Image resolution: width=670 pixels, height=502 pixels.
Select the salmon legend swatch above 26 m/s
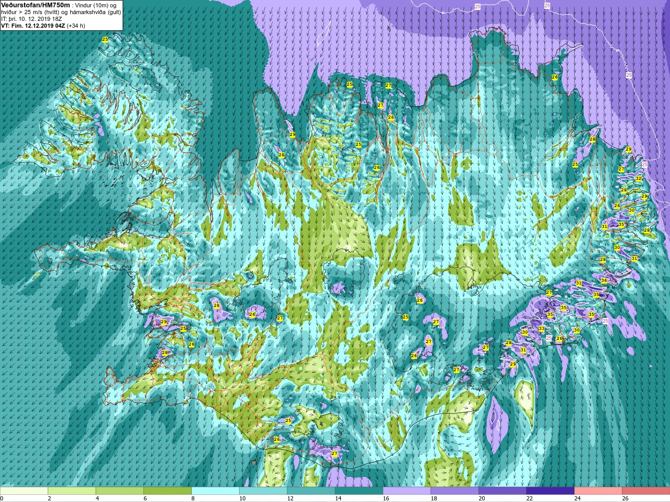[646, 491]
